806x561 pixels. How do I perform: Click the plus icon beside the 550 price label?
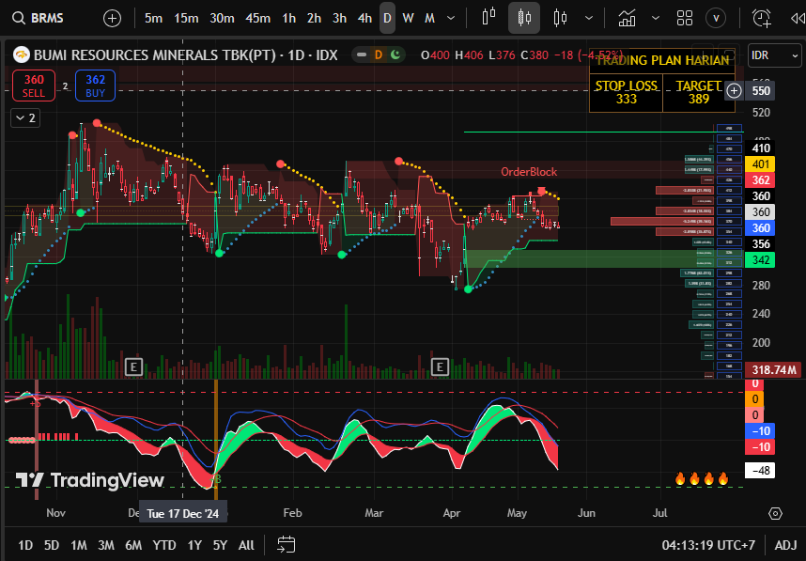734,91
